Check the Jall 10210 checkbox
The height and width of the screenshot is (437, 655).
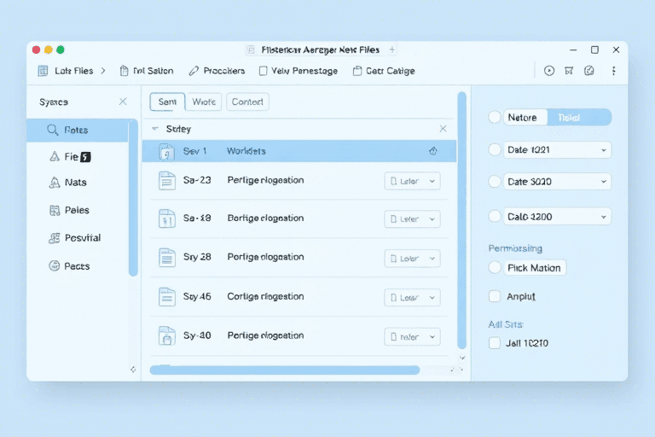494,343
